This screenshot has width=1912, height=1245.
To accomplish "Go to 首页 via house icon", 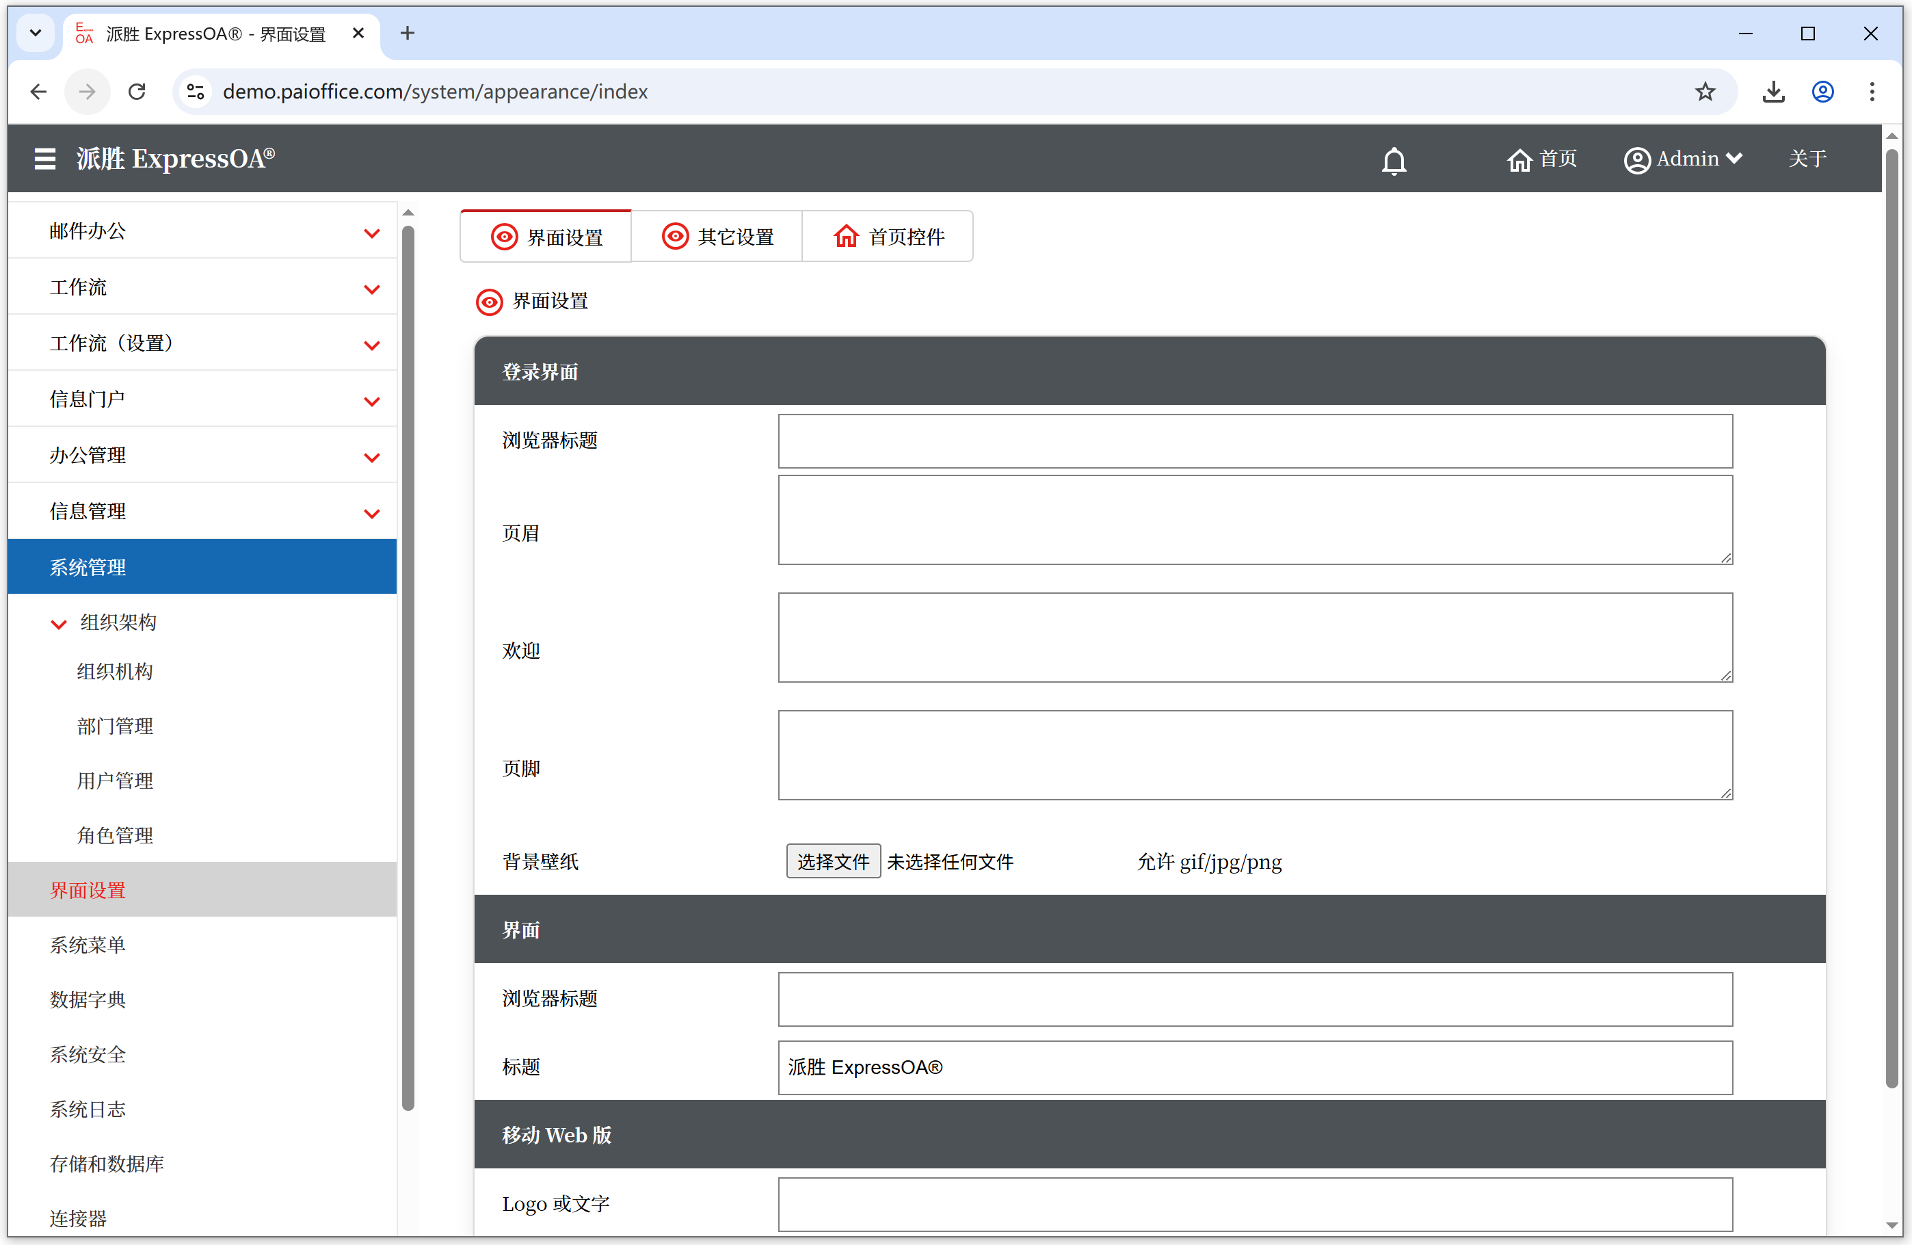I will (1518, 160).
